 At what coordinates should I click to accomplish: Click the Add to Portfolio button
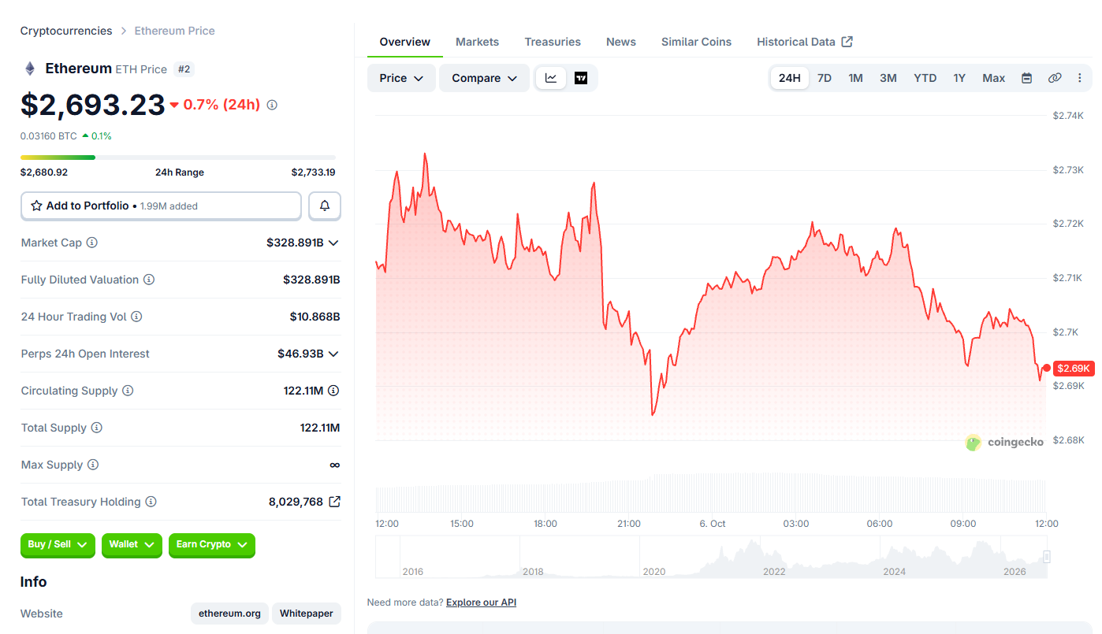[x=161, y=206]
